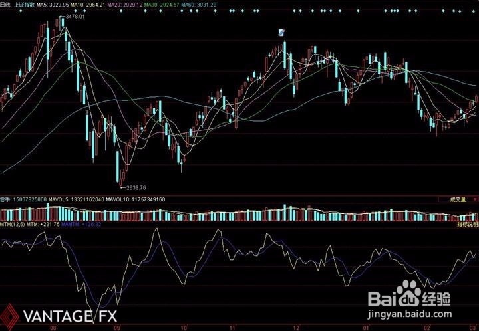
Task: Click the 上证指数 index name
Action: pyautogui.click(x=24, y=5)
